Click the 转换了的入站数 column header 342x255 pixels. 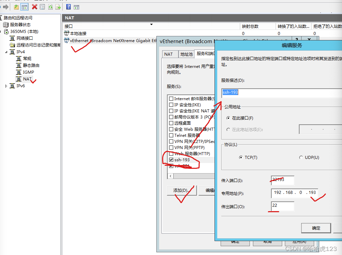(x=293, y=26)
